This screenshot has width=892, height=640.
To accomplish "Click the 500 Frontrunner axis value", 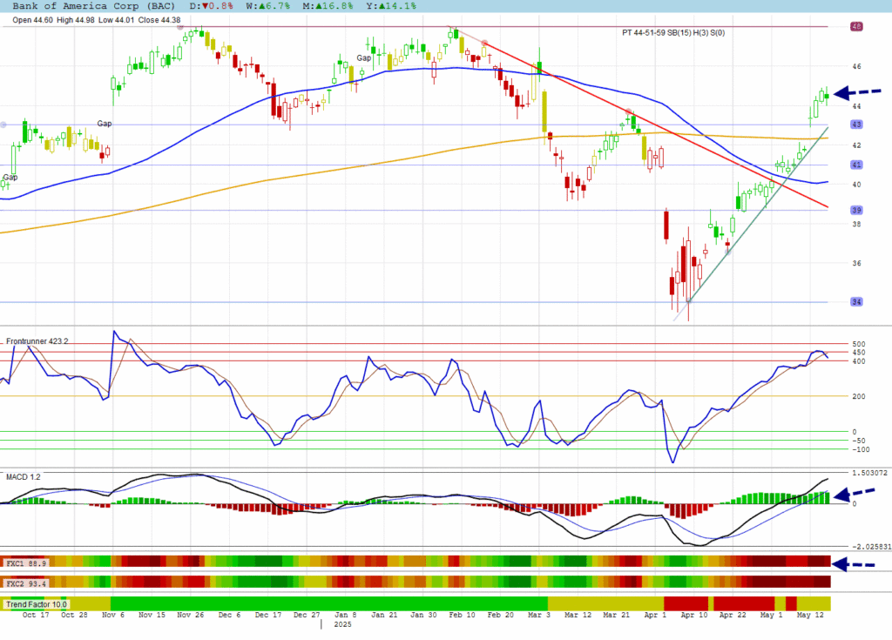I will (858, 344).
